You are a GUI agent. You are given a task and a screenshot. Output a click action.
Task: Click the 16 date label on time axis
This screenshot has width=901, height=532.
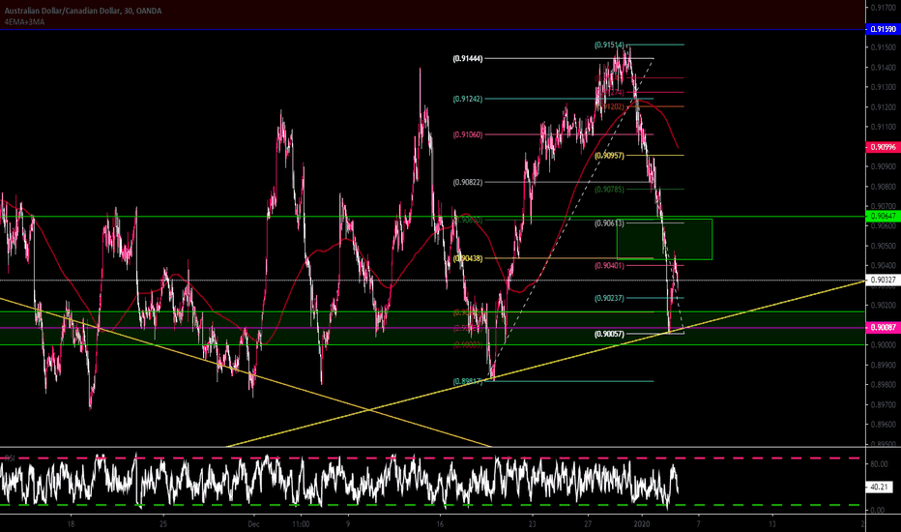pyautogui.click(x=440, y=524)
